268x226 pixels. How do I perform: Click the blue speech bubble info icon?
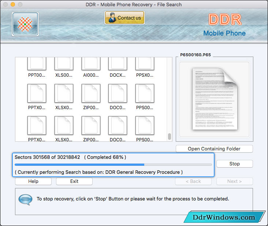(x=25, y=199)
